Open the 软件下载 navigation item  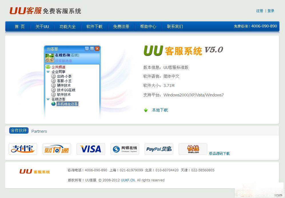94,27
